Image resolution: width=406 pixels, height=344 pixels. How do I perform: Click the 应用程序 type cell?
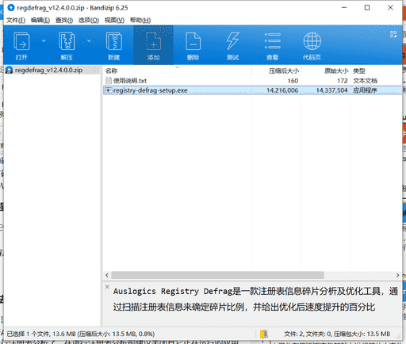365,90
